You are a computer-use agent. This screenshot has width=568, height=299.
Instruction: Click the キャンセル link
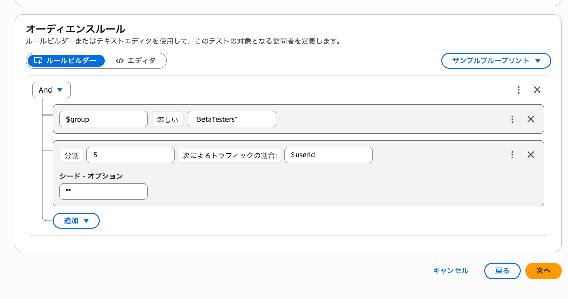450,271
